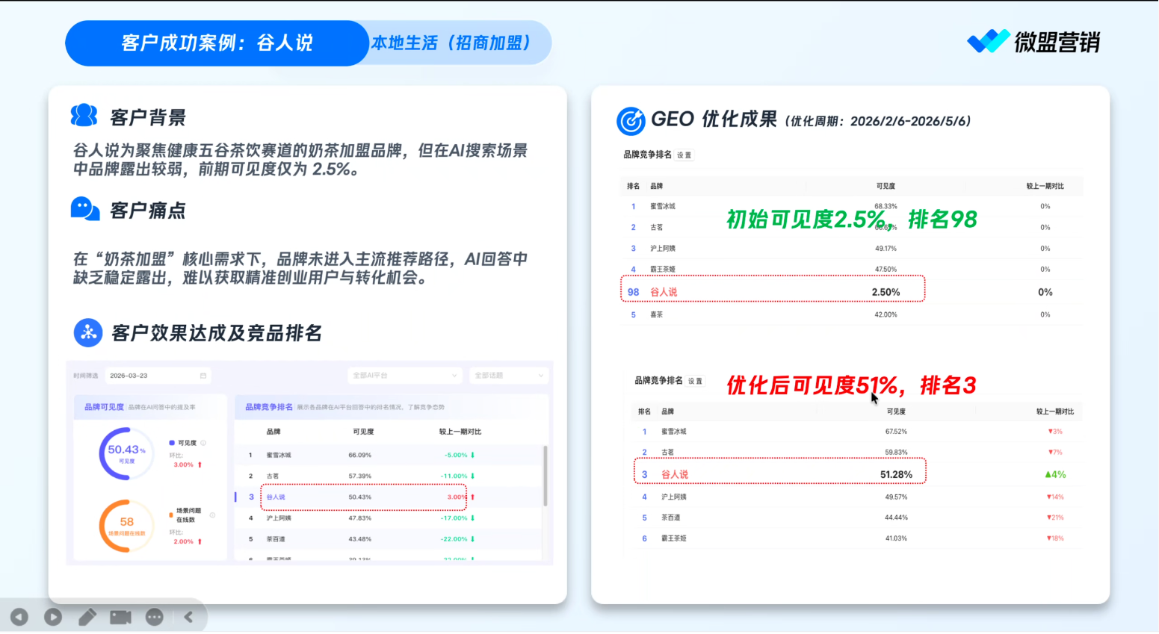Go to previous slide with the back arrow
1159x634 pixels.
tap(19, 617)
